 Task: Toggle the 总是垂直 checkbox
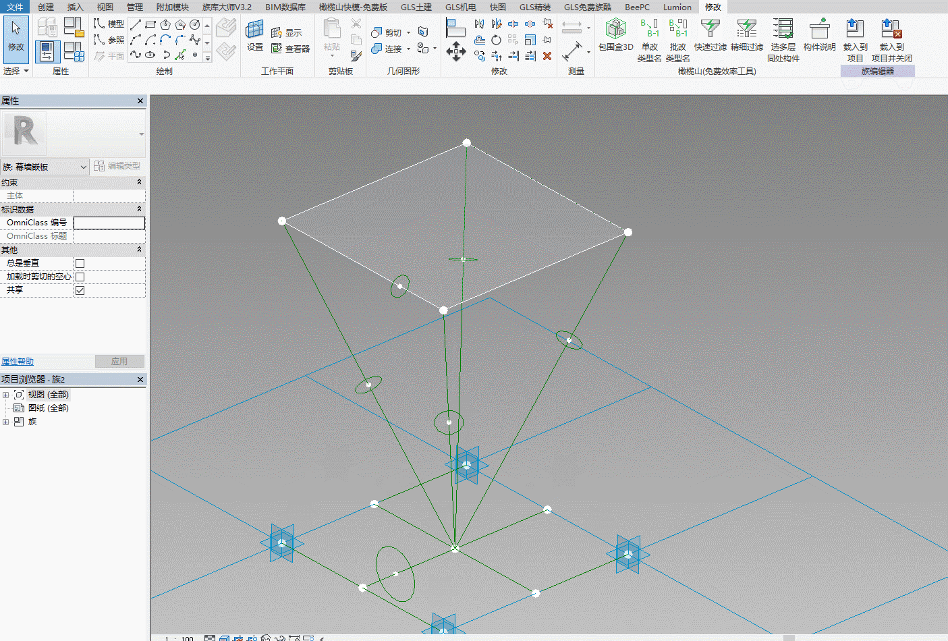tap(80, 263)
